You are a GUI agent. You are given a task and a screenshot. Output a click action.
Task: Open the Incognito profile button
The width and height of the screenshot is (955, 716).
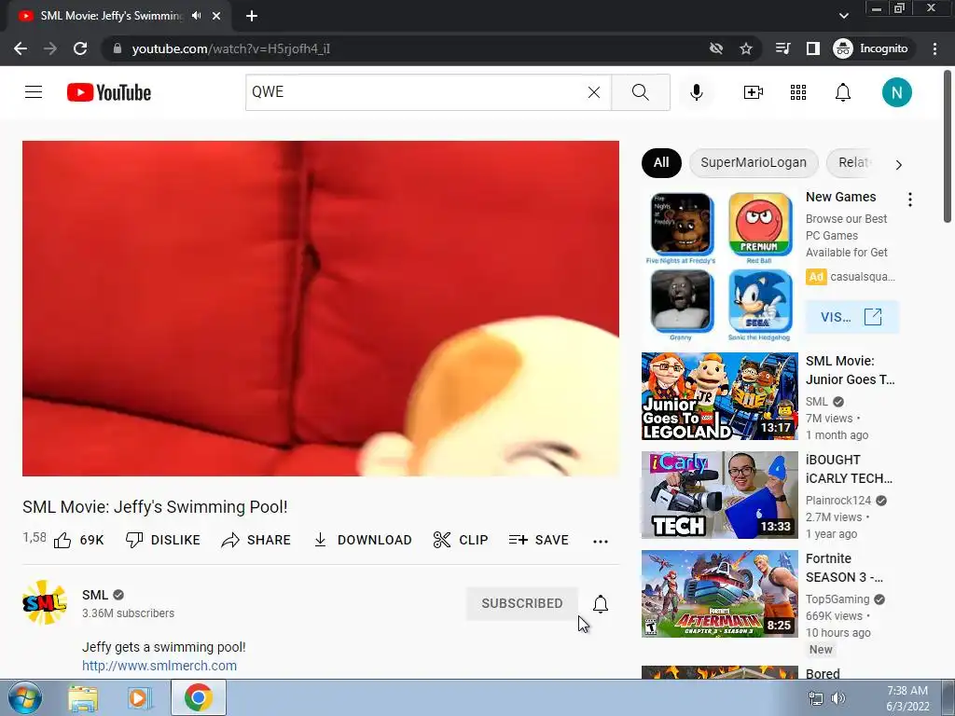[871, 48]
